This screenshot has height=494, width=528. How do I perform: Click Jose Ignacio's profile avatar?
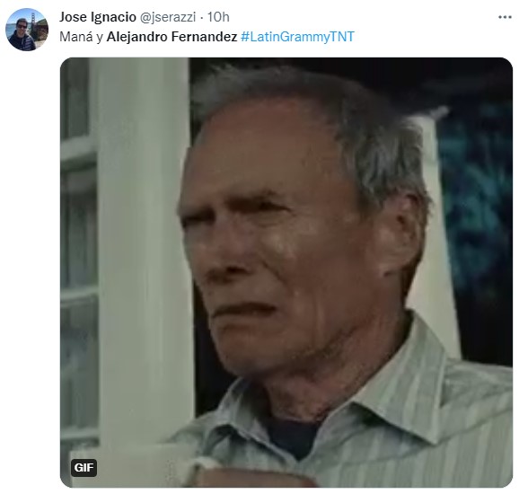click(x=27, y=30)
